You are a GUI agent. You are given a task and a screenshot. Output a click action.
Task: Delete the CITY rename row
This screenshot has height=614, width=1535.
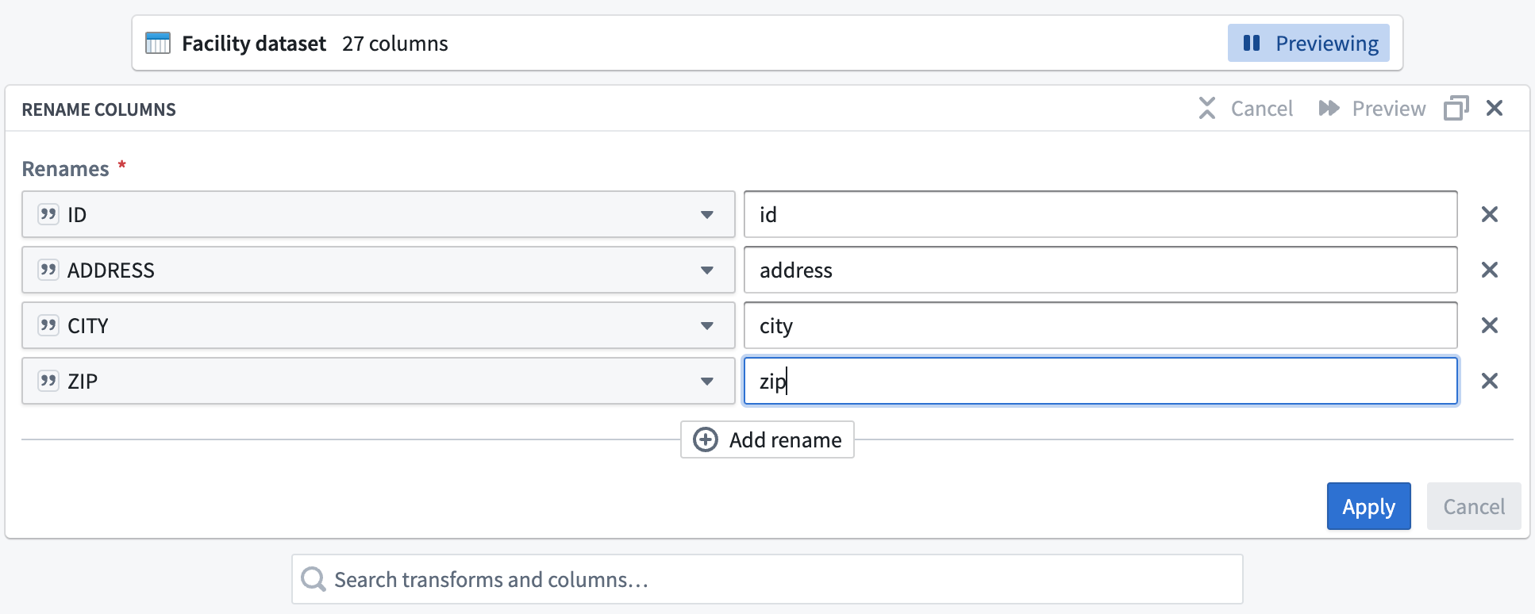pos(1489,325)
